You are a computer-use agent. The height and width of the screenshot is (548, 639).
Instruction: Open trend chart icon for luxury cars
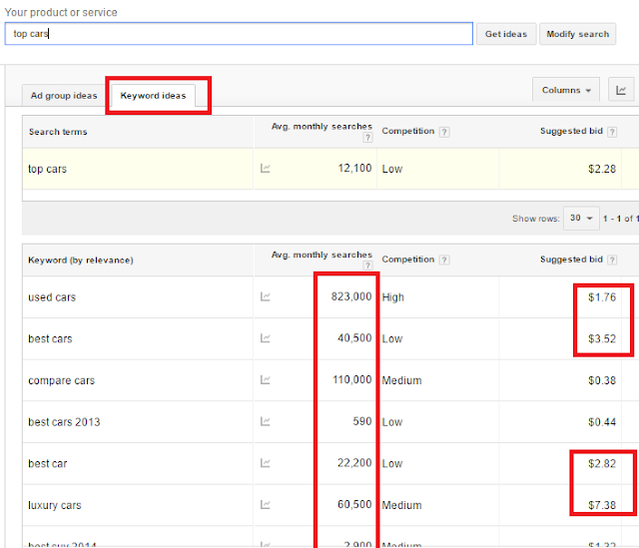tap(266, 505)
